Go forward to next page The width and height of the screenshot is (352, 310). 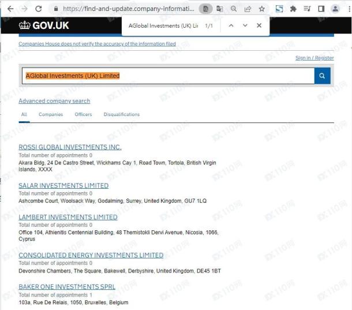24,9
